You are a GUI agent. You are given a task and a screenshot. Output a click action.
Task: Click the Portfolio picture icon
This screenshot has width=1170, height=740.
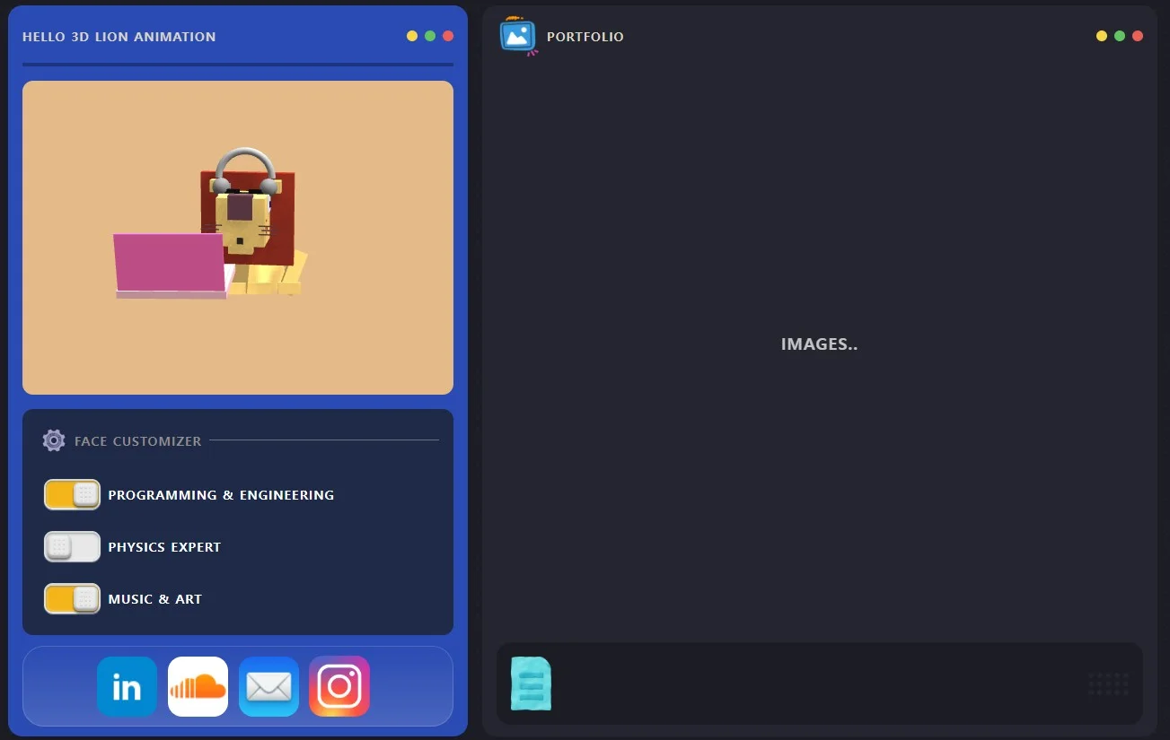tap(518, 36)
